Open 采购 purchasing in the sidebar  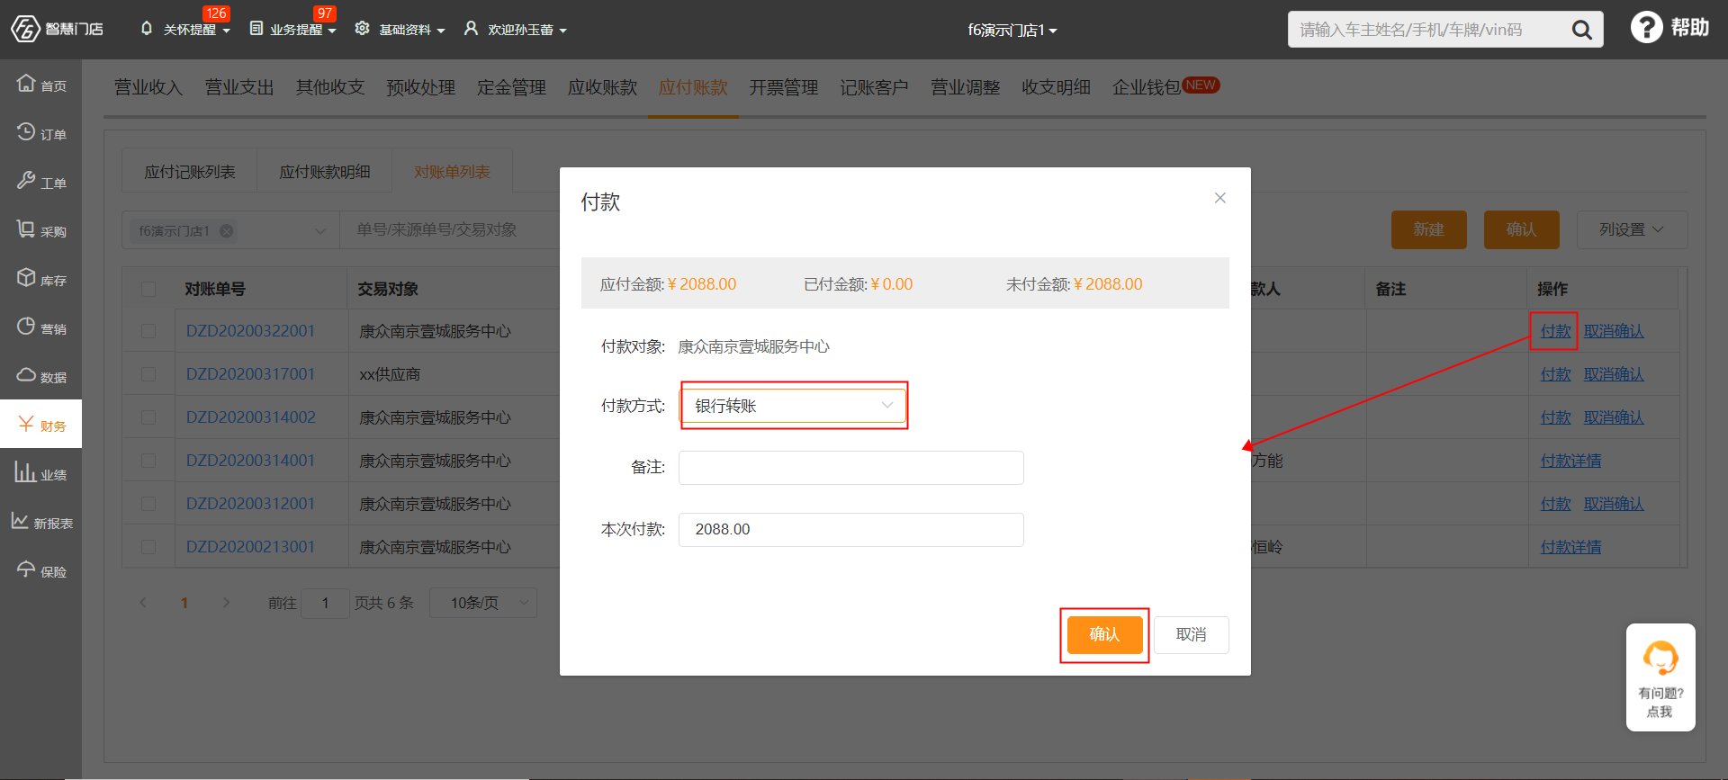click(40, 230)
